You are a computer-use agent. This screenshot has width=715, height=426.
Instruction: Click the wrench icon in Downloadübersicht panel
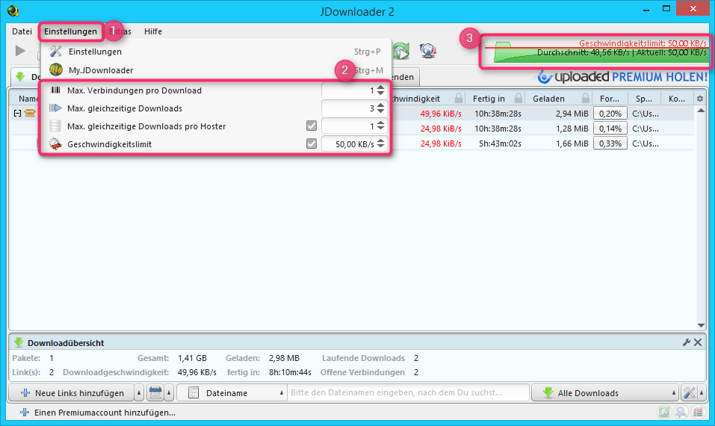pos(687,342)
